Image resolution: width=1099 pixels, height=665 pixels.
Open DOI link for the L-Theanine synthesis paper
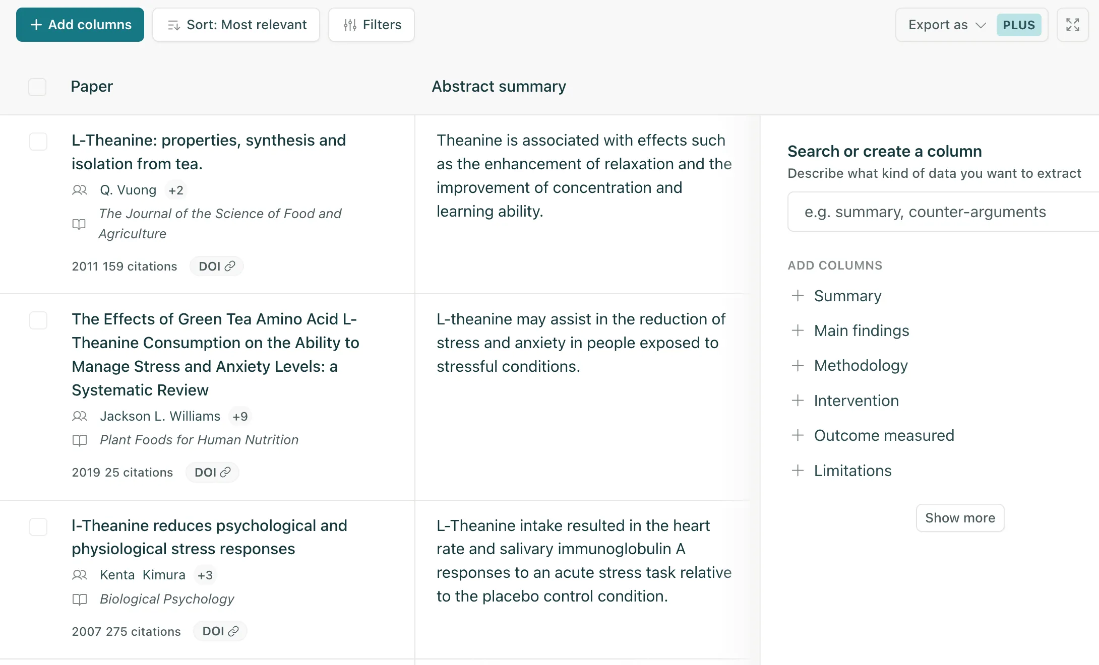[216, 266]
